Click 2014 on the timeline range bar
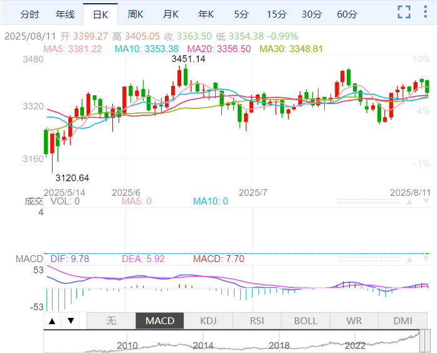 tap(203, 345)
